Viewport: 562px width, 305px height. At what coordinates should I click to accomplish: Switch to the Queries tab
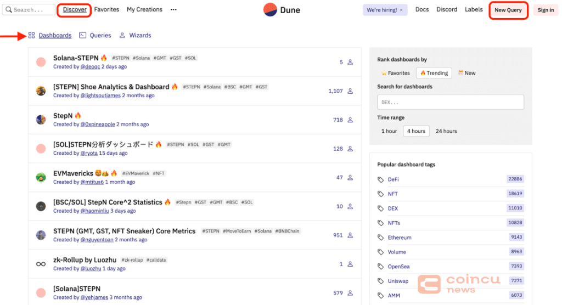coord(100,35)
